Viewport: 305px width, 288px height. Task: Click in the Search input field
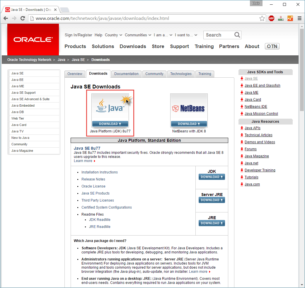219,35
